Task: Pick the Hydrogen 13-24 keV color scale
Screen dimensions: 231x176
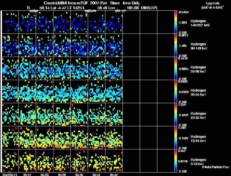Action: click(x=176, y=138)
